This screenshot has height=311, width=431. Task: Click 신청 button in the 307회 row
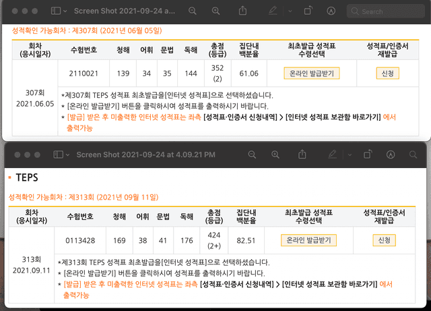tap(388, 74)
